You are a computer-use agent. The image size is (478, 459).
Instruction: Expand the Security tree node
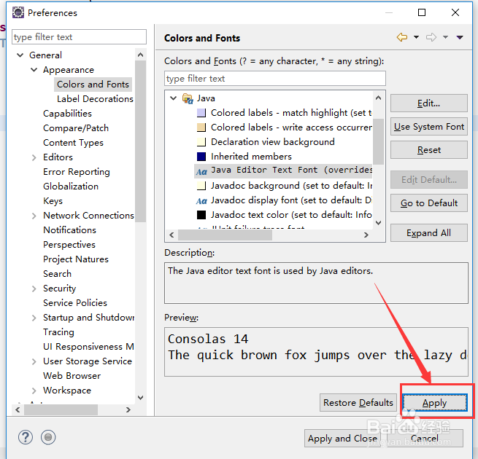click(x=34, y=289)
